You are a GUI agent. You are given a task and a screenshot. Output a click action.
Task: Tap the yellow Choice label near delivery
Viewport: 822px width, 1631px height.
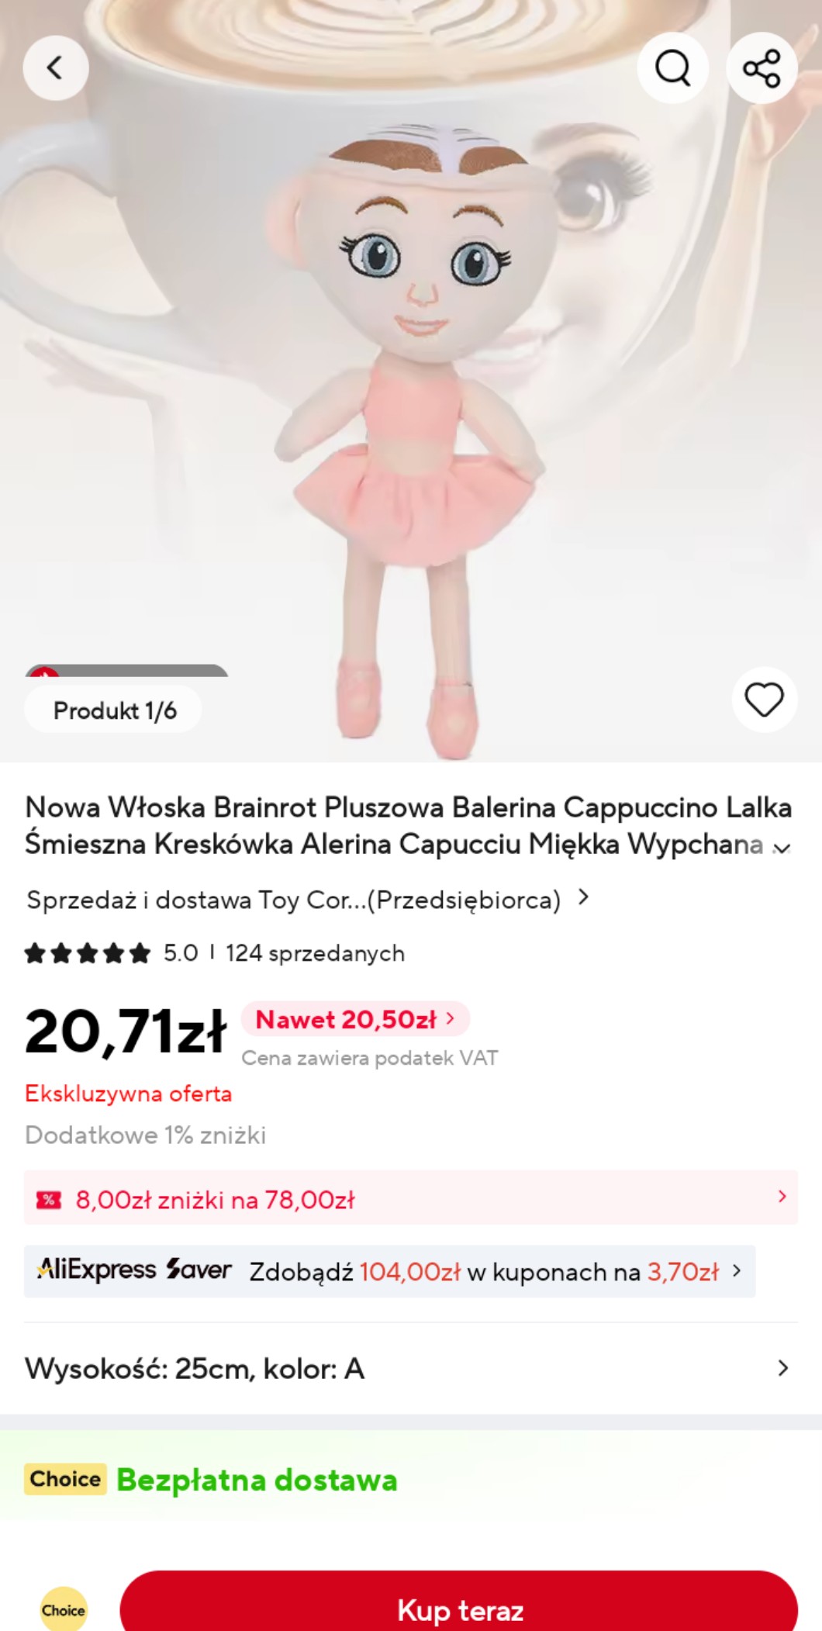tap(65, 1479)
